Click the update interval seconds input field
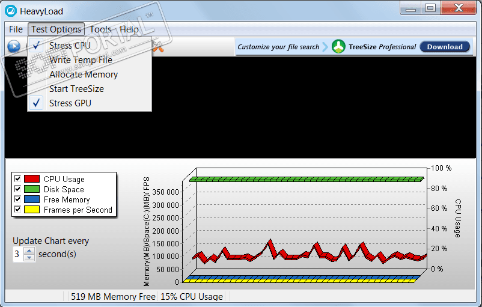The height and width of the screenshot is (307, 482). coord(18,254)
